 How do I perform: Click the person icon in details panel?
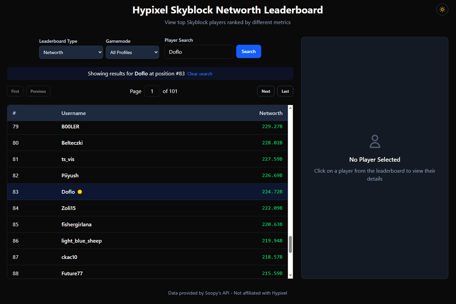tap(375, 141)
